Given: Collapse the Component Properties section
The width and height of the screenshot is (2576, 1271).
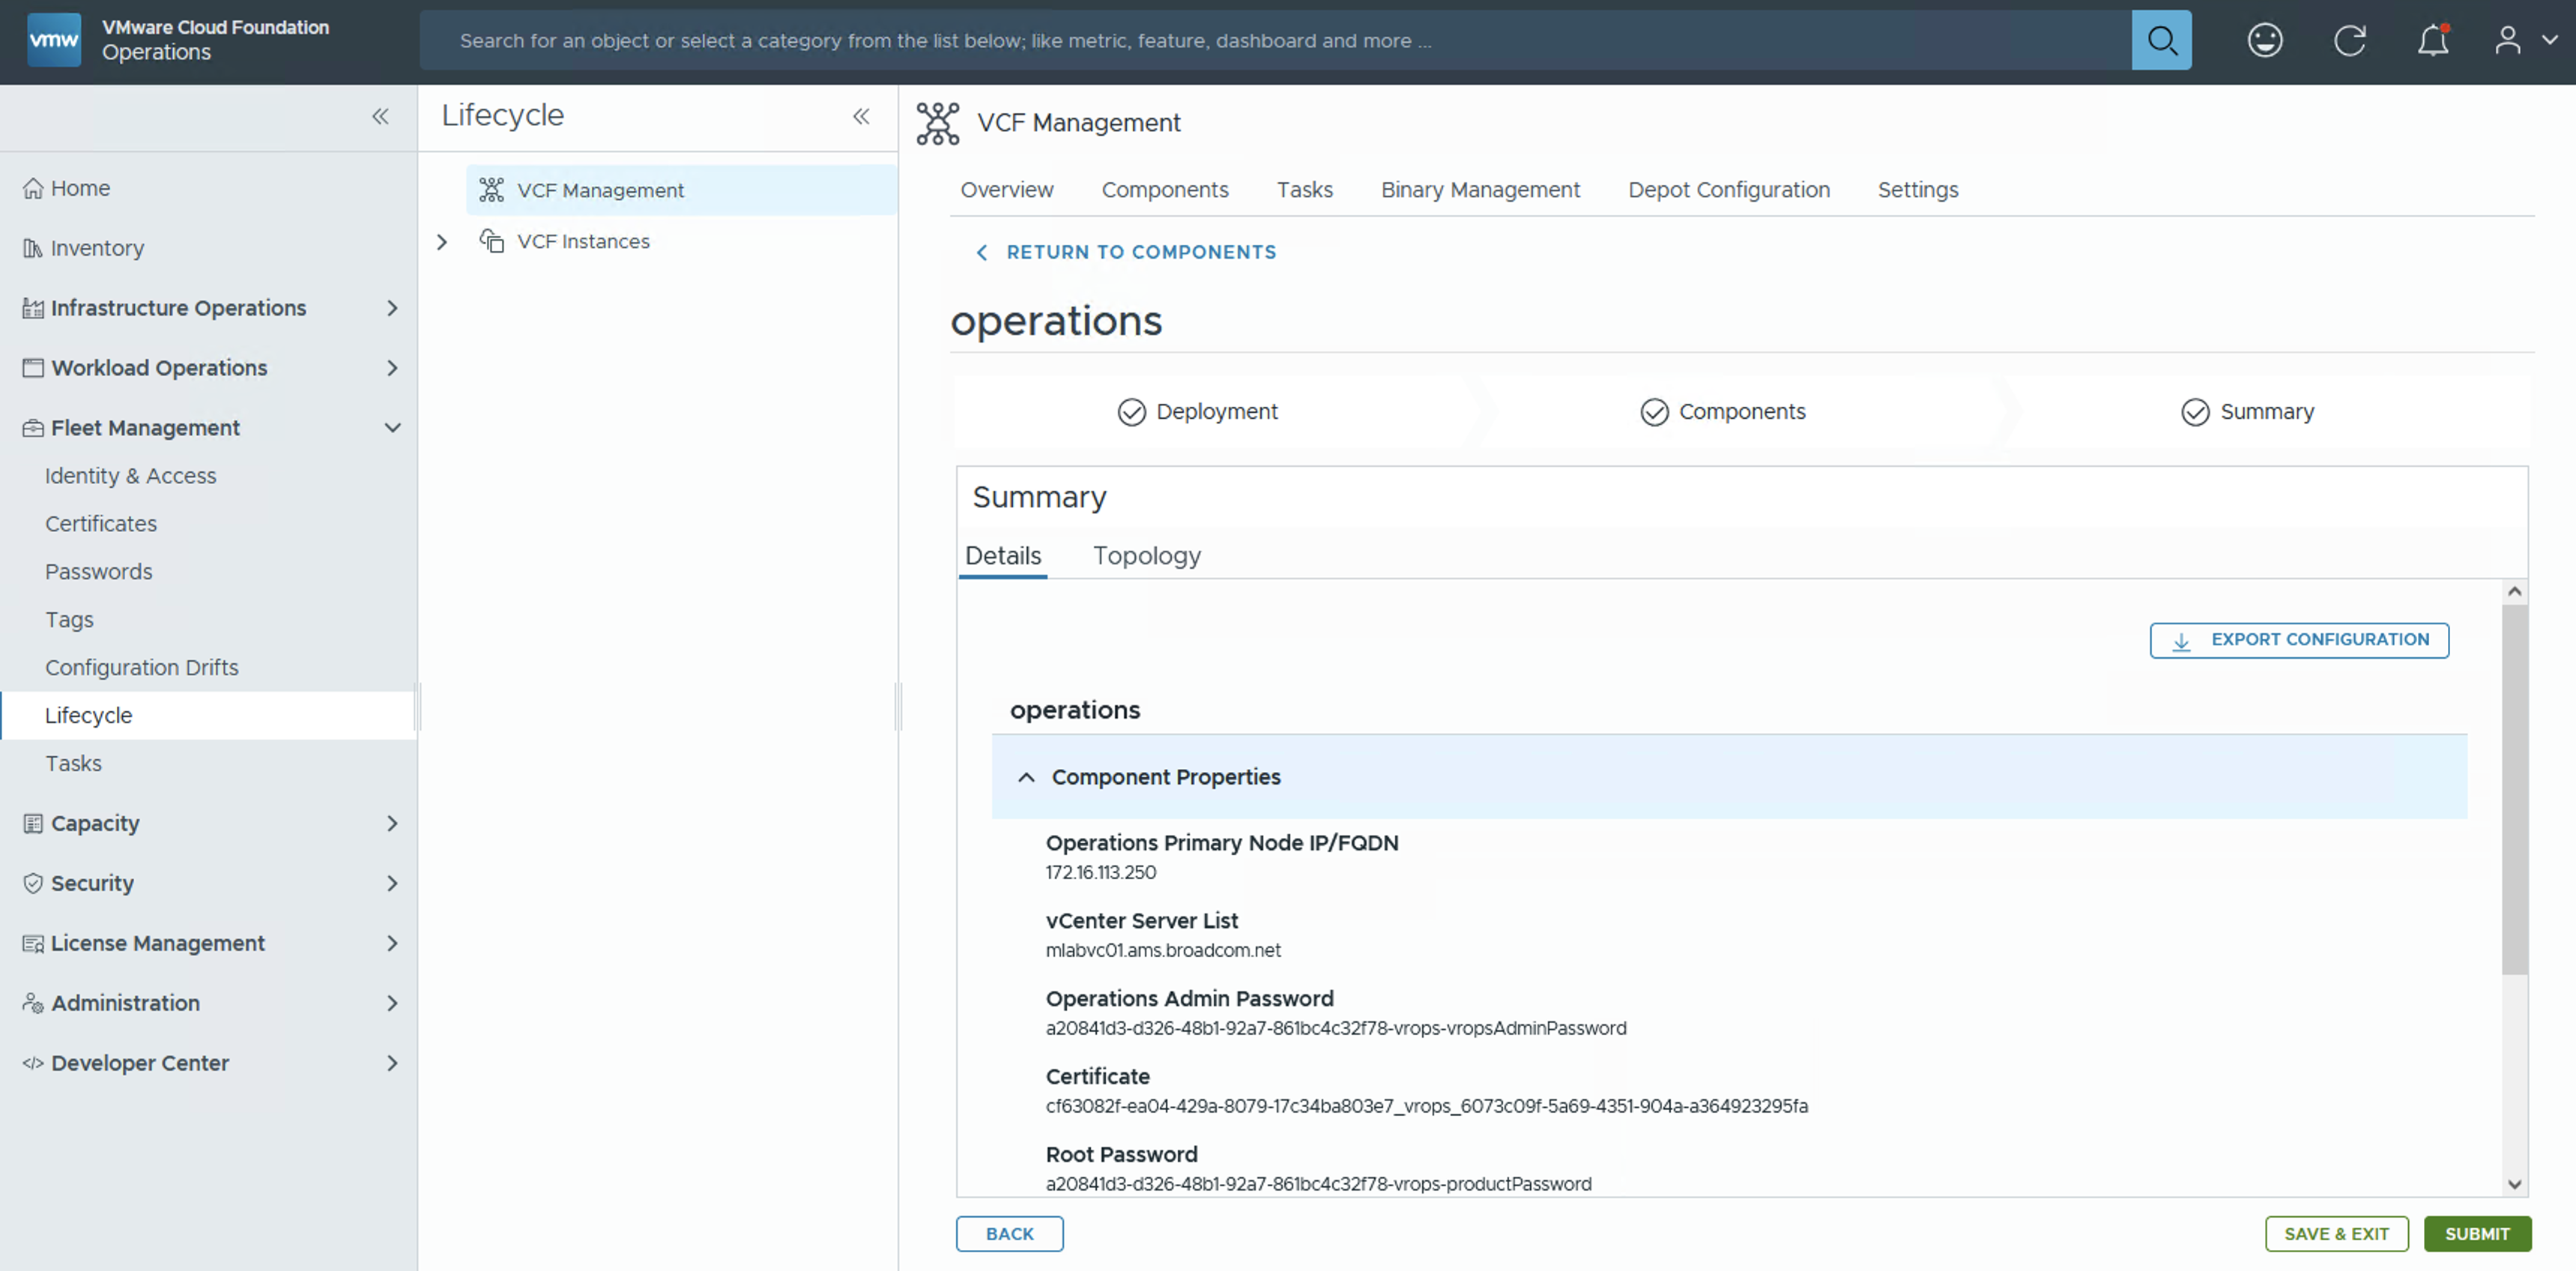Looking at the screenshot, I should click(1026, 777).
